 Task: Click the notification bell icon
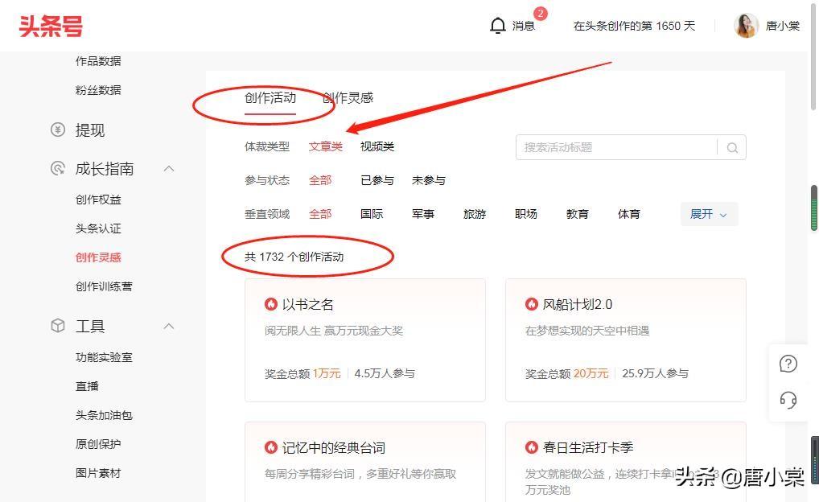pos(497,26)
